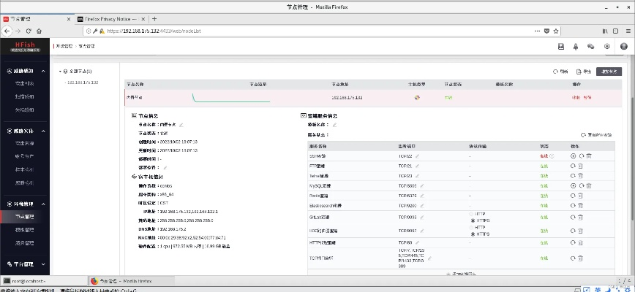Click Firefox's bookmark star icon
635x292 pixels.
(x=556, y=31)
